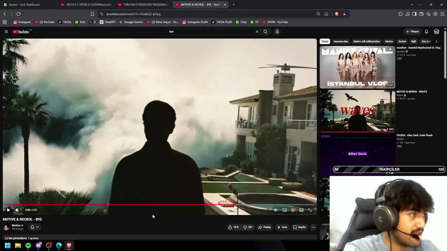Clear the search box with the X

click(x=257, y=32)
